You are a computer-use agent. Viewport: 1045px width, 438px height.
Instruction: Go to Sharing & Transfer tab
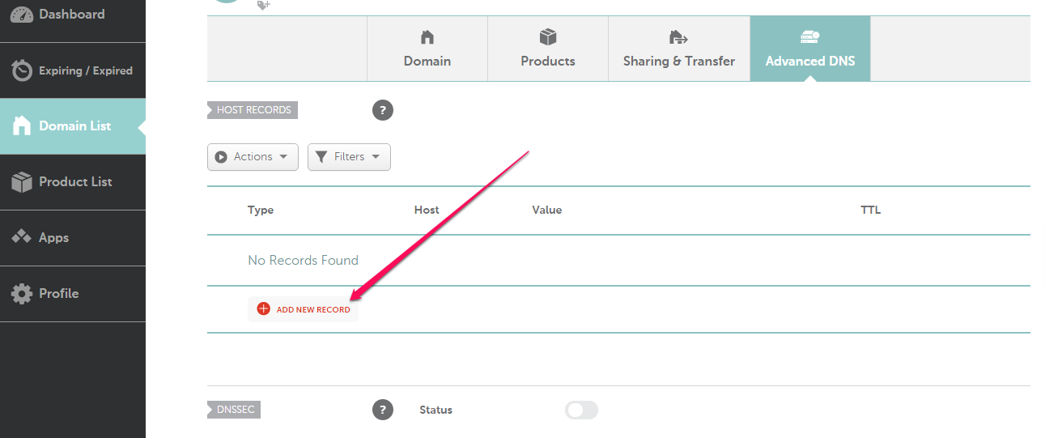(679, 50)
